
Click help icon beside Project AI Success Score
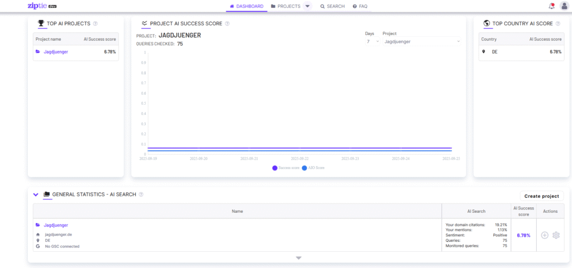tap(227, 23)
